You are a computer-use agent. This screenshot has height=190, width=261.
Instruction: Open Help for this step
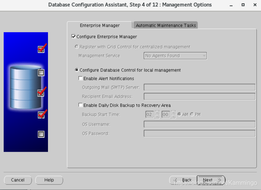coord(49,180)
